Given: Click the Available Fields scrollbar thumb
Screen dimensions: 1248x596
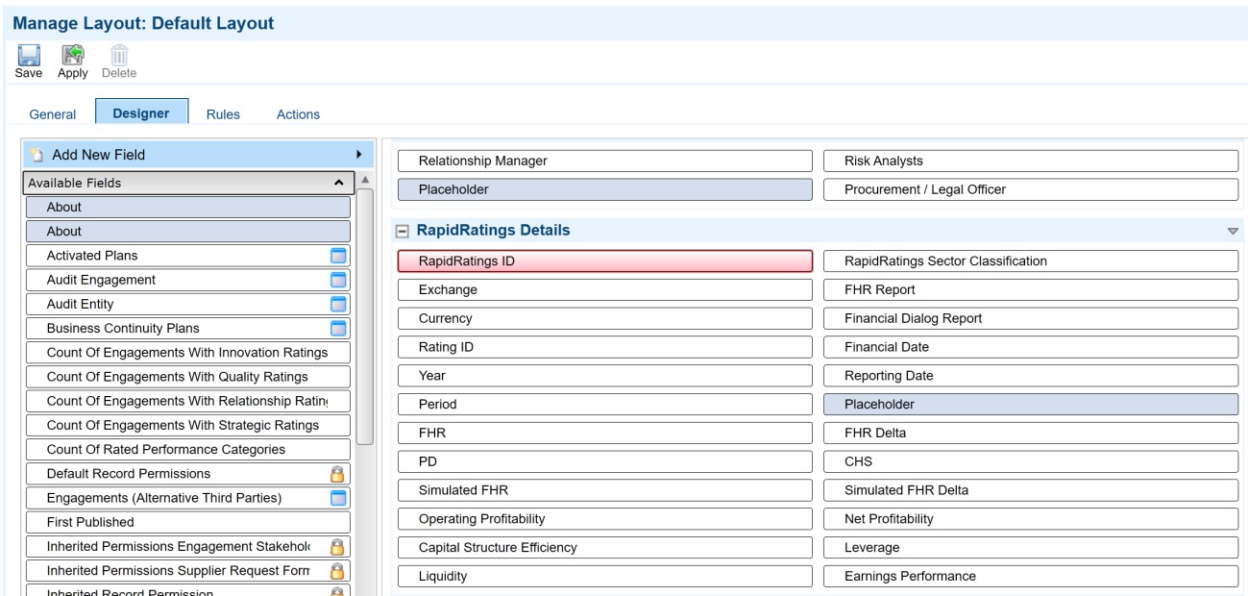Looking at the screenshot, I should click(x=365, y=317).
